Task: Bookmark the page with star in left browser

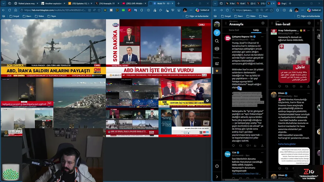Action: coord(99,10)
